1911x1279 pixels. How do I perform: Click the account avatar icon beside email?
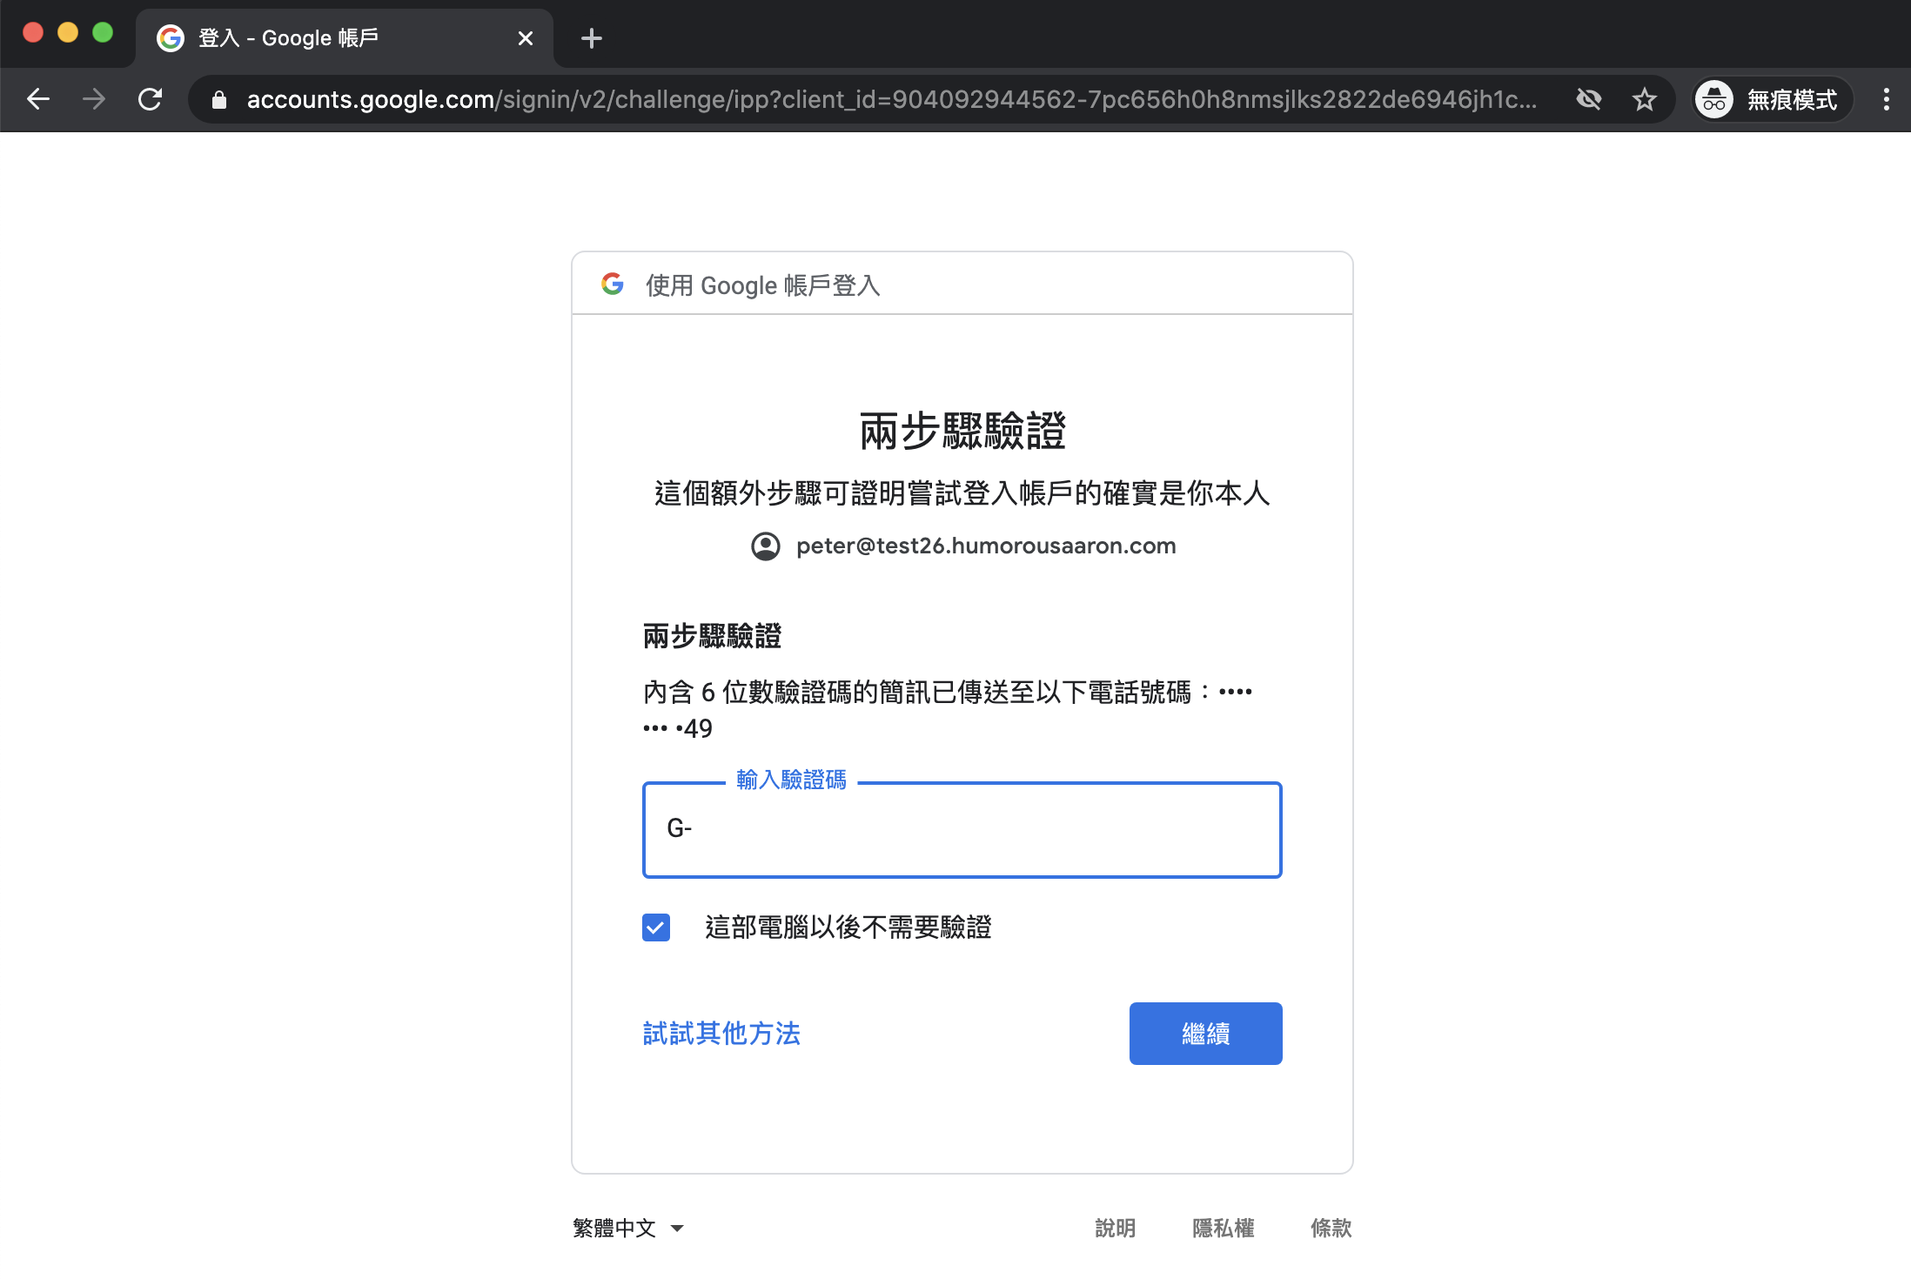[766, 546]
